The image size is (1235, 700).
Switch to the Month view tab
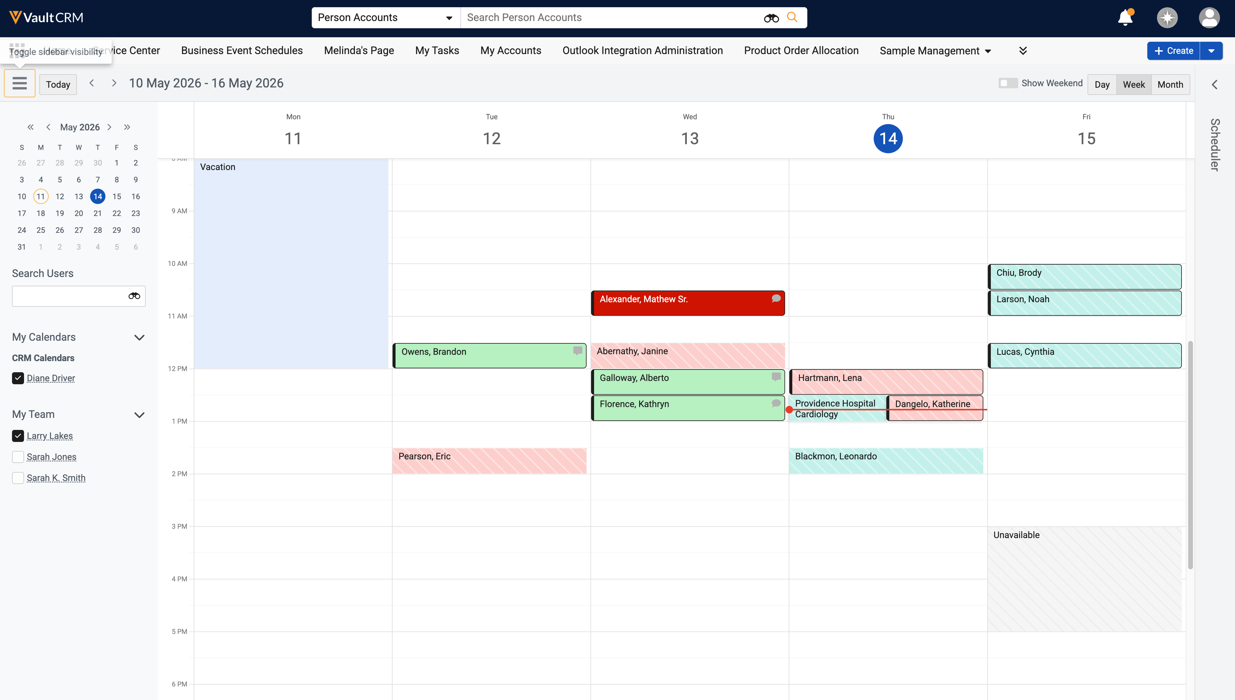(1170, 85)
